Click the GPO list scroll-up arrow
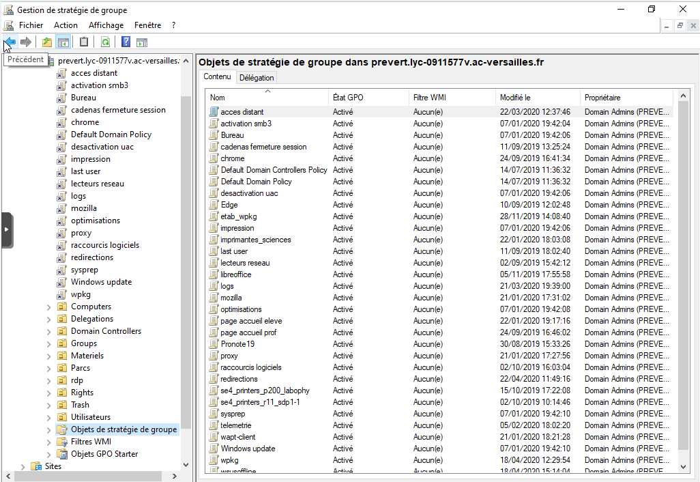700x482 pixels. pyautogui.click(x=683, y=96)
